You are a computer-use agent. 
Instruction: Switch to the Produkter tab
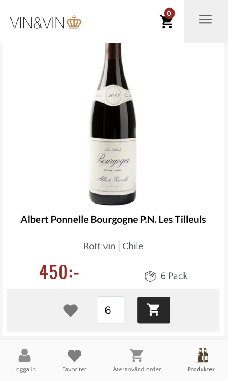tap(201, 360)
